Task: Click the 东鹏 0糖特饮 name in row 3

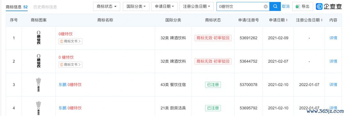Action: coord(70,85)
